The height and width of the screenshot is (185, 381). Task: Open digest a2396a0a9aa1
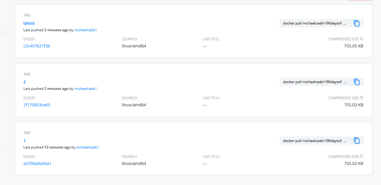pos(37,163)
